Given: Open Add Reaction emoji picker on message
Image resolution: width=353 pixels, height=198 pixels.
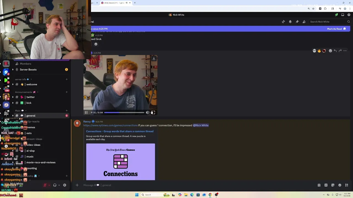Looking at the screenshot, I should point(330,51).
